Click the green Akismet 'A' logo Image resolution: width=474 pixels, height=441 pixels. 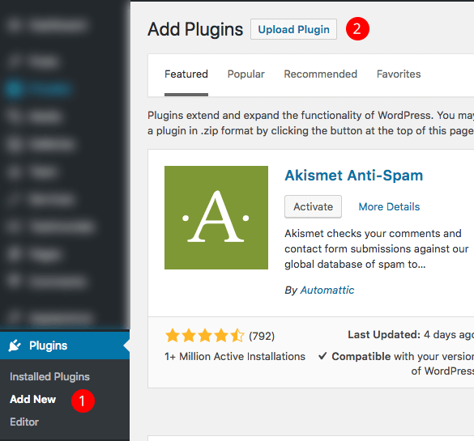(216, 218)
